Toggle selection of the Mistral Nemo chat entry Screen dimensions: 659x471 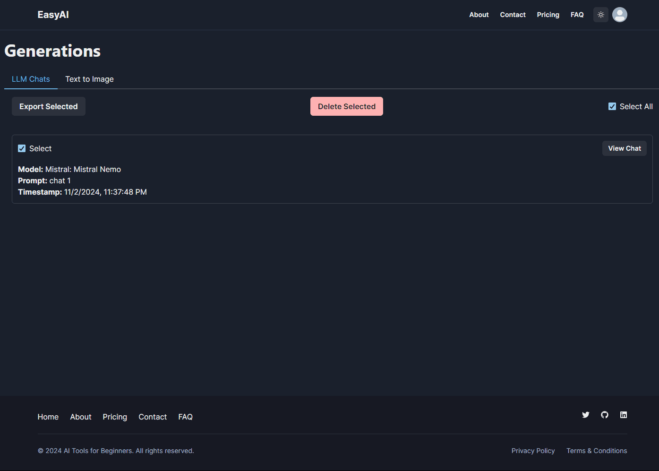point(22,148)
